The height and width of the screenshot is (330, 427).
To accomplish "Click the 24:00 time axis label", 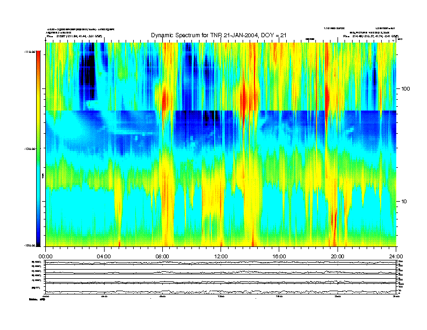I will coord(396,257).
